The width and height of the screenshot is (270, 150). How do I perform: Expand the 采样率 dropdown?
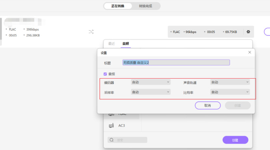150,92
